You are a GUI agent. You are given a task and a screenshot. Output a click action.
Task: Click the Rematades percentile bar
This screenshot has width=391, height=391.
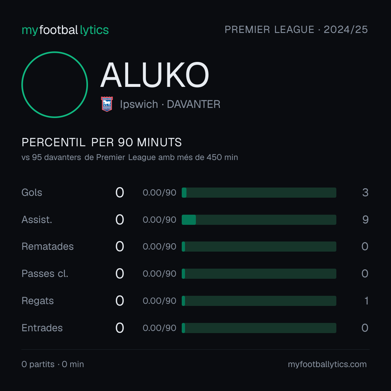coord(259,247)
